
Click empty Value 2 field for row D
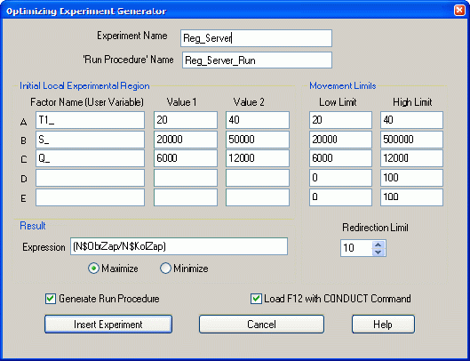pos(258,178)
